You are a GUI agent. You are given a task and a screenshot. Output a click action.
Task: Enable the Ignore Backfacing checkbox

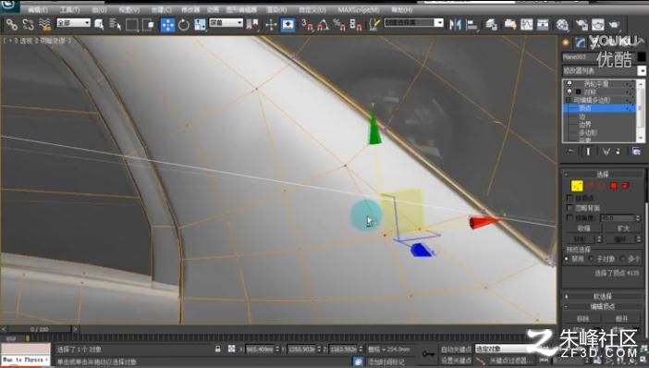tap(569, 208)
